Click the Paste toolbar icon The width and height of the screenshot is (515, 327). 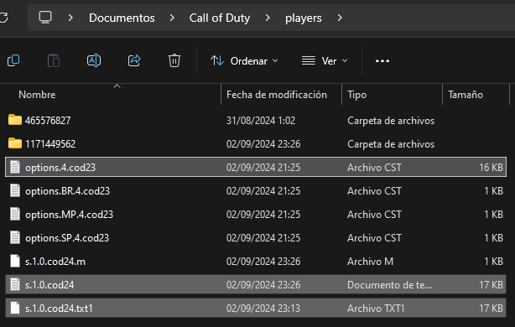coord(54,60)
